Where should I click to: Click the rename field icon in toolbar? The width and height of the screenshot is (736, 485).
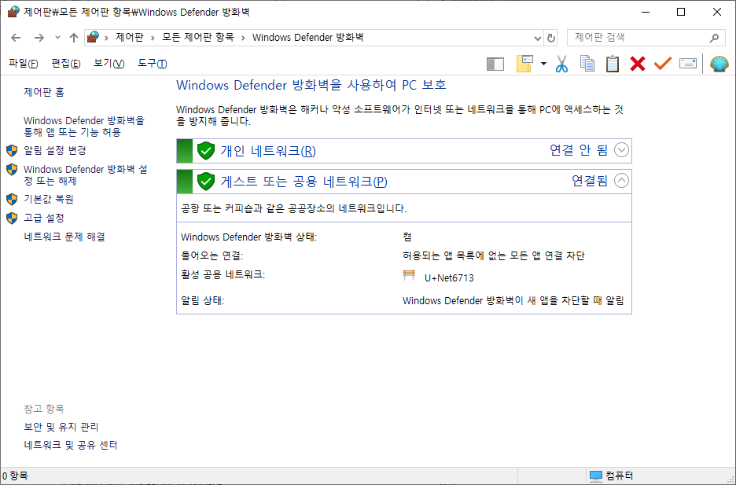point(688,64)
